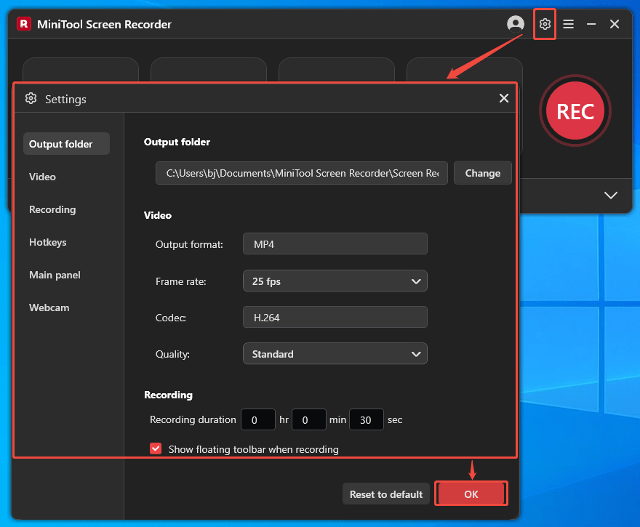
Task: Close the MiniTool Screen Recorder window
Action: 615,24
